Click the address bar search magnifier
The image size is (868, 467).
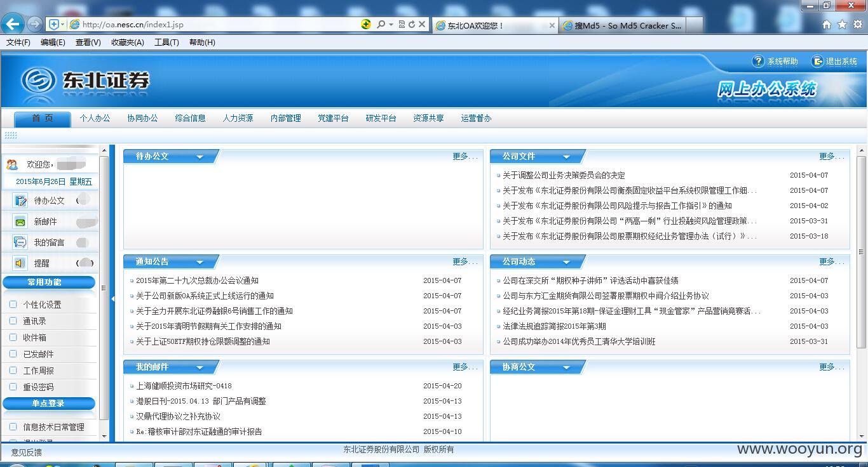tap(381, 24)
